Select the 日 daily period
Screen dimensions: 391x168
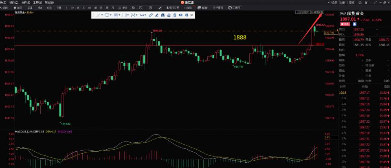pos(101,8)
